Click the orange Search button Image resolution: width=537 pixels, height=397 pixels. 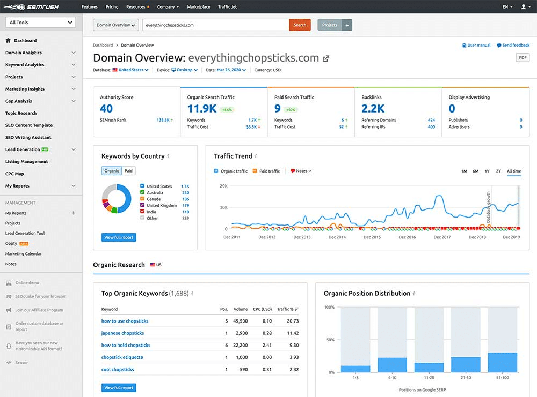click(x=300, y=25)
